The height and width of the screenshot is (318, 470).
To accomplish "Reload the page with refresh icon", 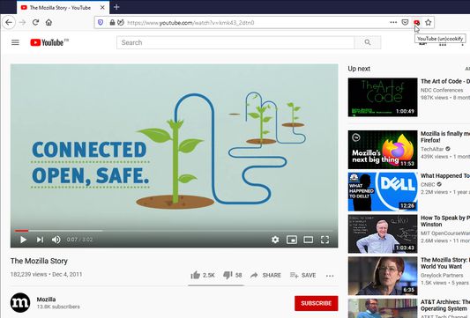I will click(x=35, y=22).
